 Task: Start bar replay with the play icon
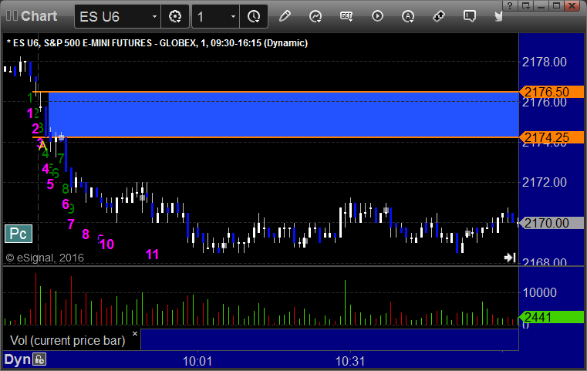coord(377,16)
